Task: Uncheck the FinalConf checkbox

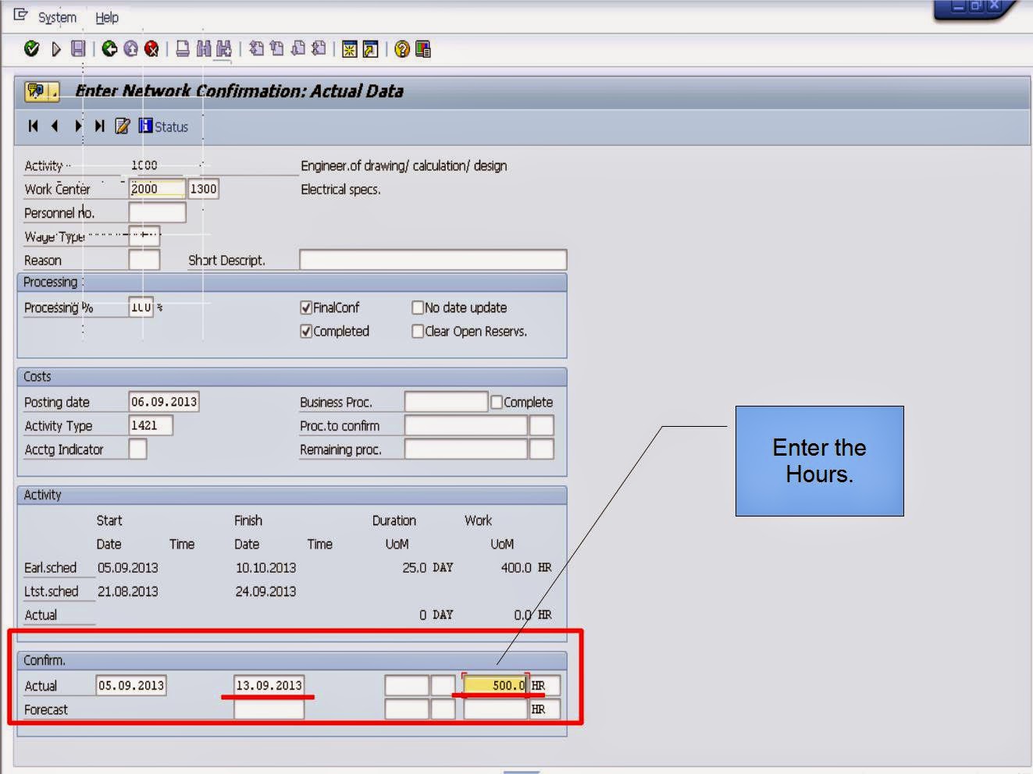Action: pos(307,307)
